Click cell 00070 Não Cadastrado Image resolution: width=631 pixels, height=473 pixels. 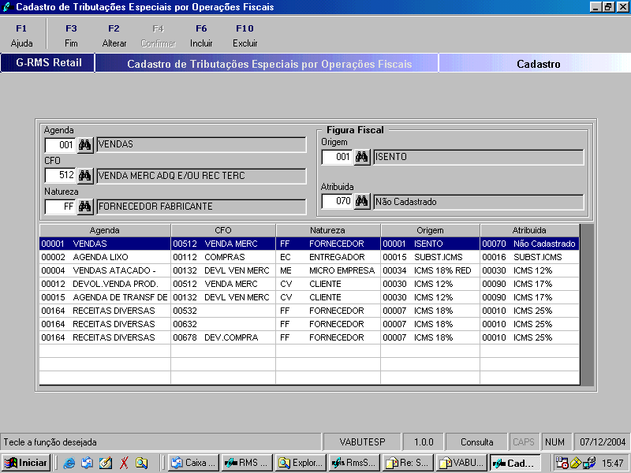tap(529, 244)
